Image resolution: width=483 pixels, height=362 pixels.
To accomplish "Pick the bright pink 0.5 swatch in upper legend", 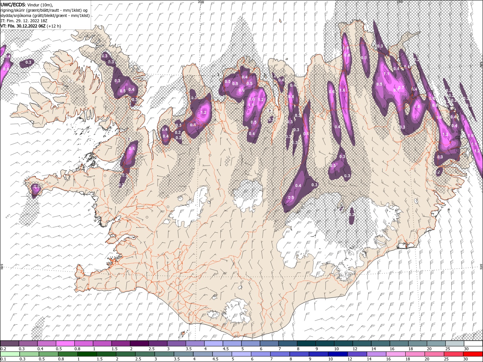I will click(65, 344).
